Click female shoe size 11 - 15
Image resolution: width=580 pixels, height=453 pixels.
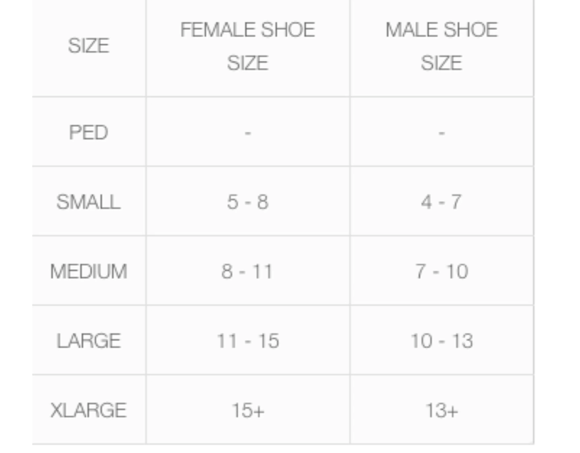click(x=248, y=341)
